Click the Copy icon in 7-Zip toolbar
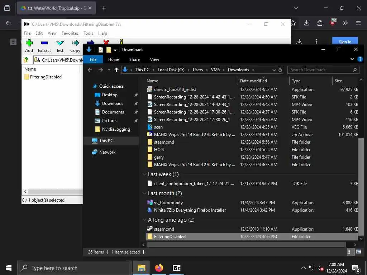The image size is (367, 275). (x=75, y=43)
